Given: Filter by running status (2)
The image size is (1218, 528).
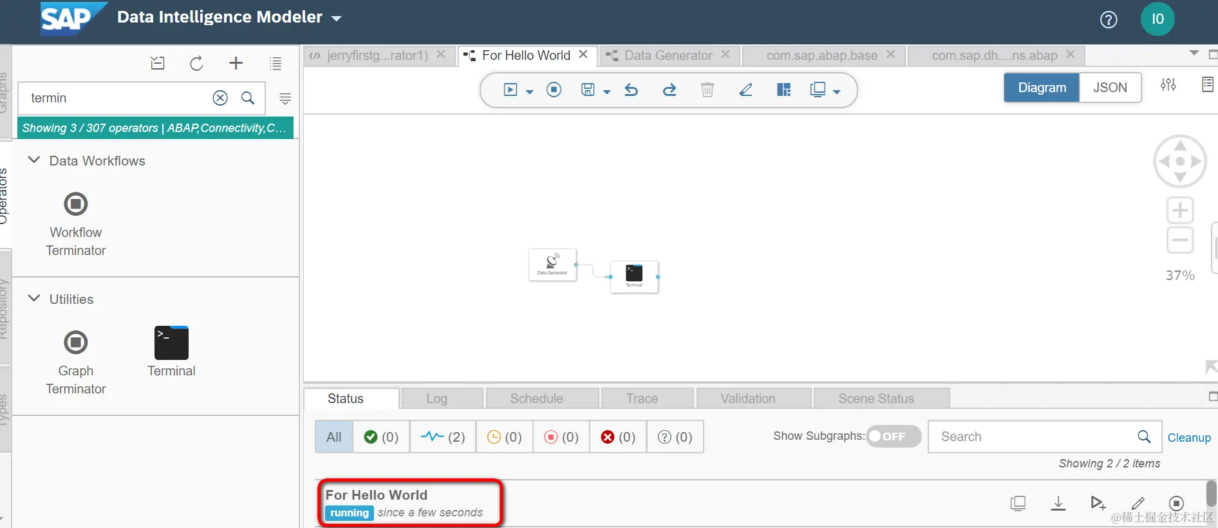Looking at the screenshot, I should (443, 437).
